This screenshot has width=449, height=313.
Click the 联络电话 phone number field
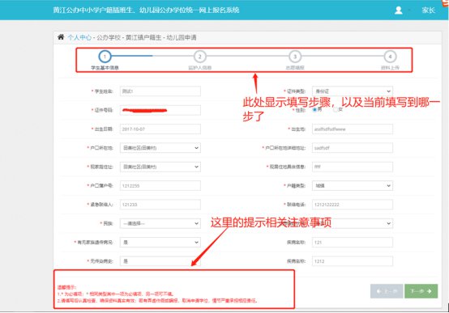click(x=353, y=205)
